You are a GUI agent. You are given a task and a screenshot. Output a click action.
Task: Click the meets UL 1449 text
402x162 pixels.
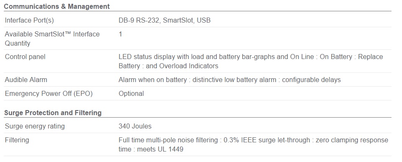tap(160, 149)
